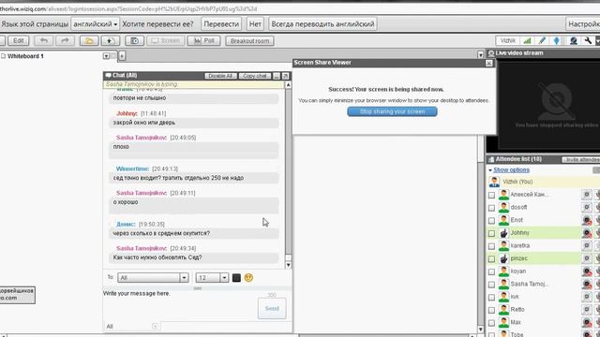Click Disable All in chat header
600x337 pixels.
tap(221, 76)
